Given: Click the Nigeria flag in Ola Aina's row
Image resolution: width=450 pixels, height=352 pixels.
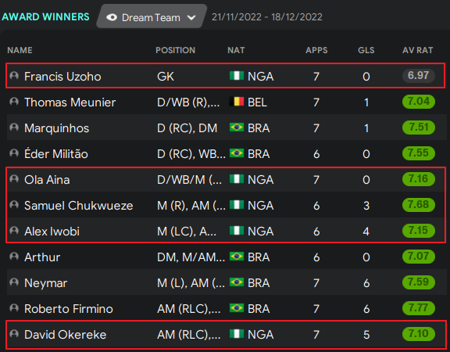Looking at the screenshot, I should point(237,179).
